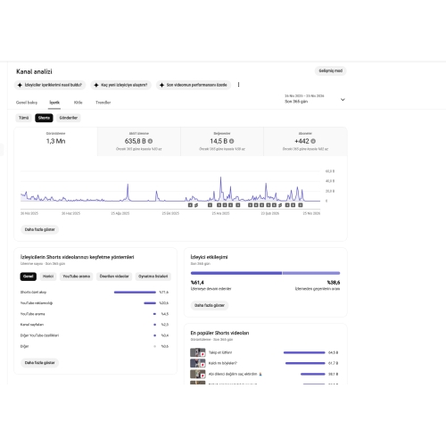Click Daha fazla göster in the discovery methods card

(39, 363)
